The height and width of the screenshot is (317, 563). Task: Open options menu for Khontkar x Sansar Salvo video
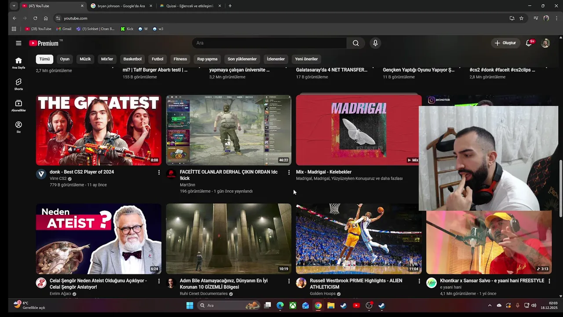(549, 281)
